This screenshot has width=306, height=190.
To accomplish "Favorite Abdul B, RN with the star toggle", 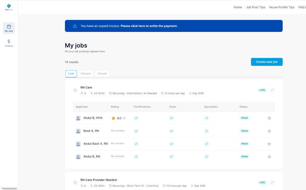I will 269,157.
